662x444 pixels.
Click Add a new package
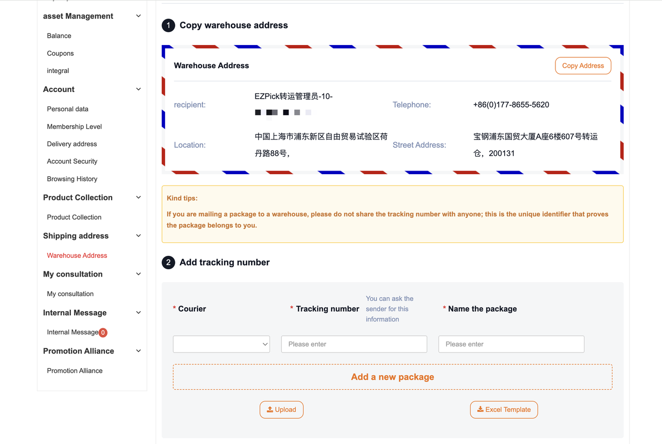[x=393, y=377]
